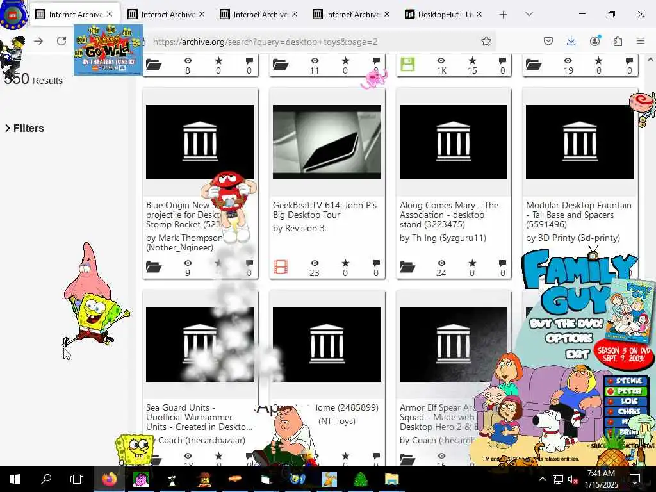Click the Go Wild In Theaters banner
Screen dimensions: 656x492
pyautogui.click(x=108, y=50)
